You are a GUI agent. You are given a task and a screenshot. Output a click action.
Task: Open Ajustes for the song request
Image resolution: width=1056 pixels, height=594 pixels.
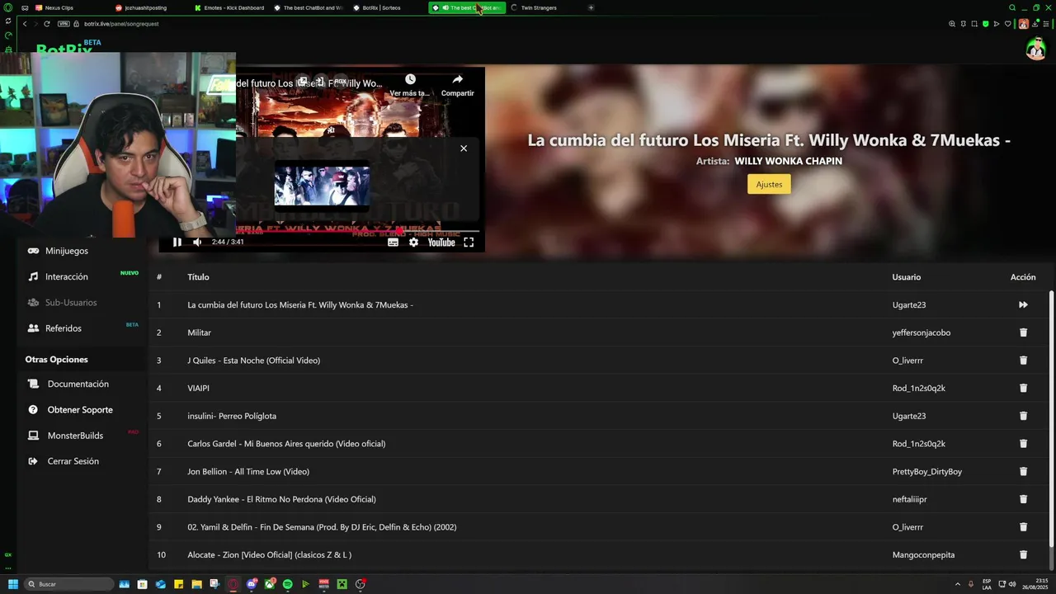pos(769,184)
